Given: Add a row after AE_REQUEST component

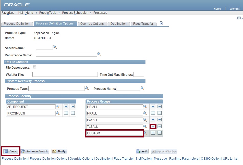Looking at the screenshot, I should click(x=66, y=106).
